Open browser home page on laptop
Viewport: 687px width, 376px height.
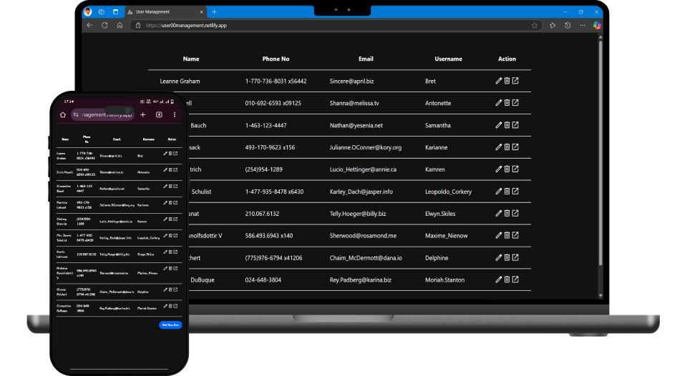coord(120,26)
